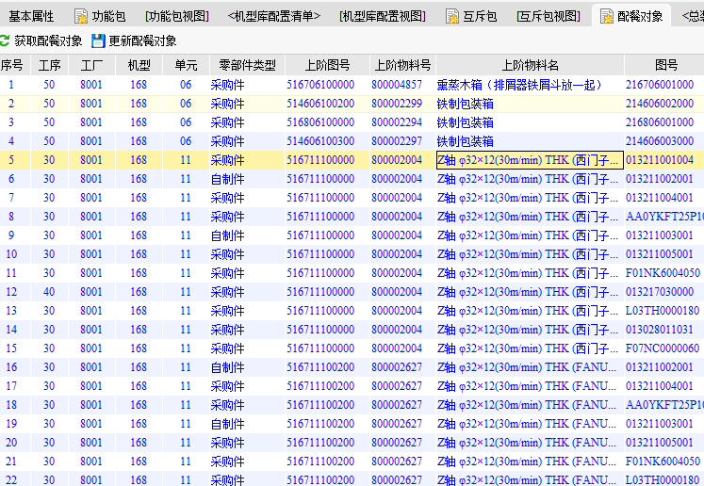Click the 自制件 cell in row 16
This screenshot has width=704, height=486.
click(x=228, y=367)
